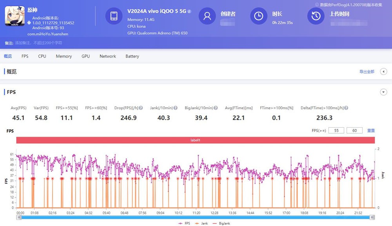Open the CPU tab

pos(42,56)
